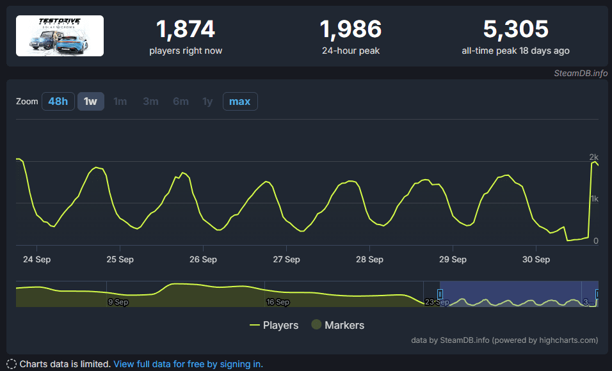Click the '26 Sep' axis label
The height and width of the screenshot is (371, 612).
tap(203, 260)
